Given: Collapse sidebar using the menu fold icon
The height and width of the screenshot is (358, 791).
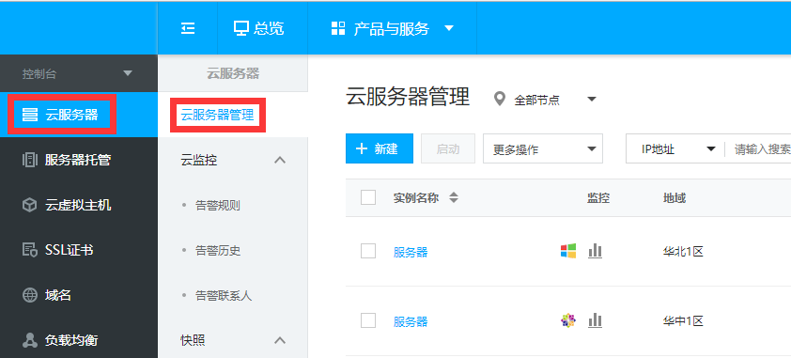Looking at the screenshot, I should 188,29.
